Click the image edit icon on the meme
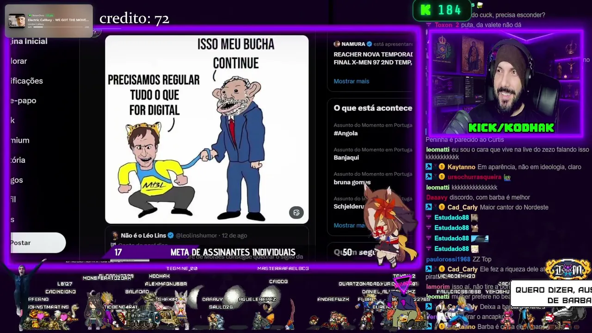This screenshot has width=592, height=333. pos(296,213)
